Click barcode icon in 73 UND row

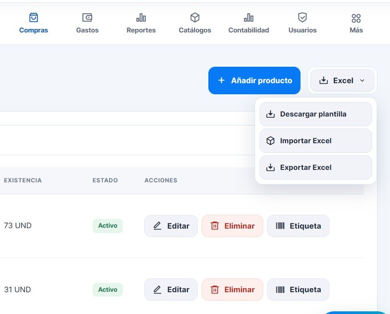click(280, 226)
